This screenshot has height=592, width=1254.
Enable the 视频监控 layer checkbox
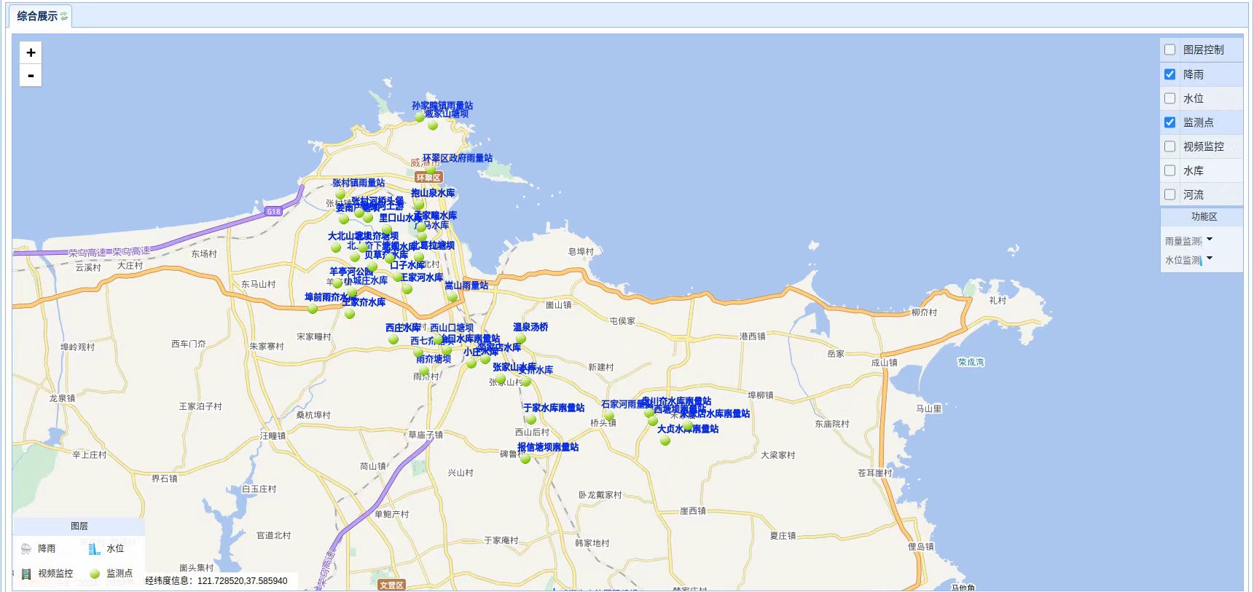pos(1169,146)
